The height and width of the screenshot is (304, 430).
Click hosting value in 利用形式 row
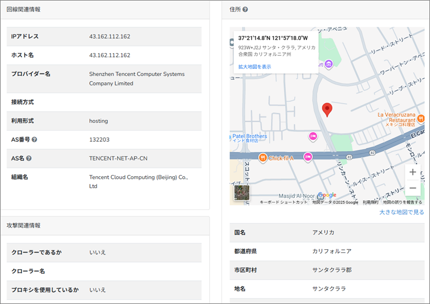coord(98,121)
